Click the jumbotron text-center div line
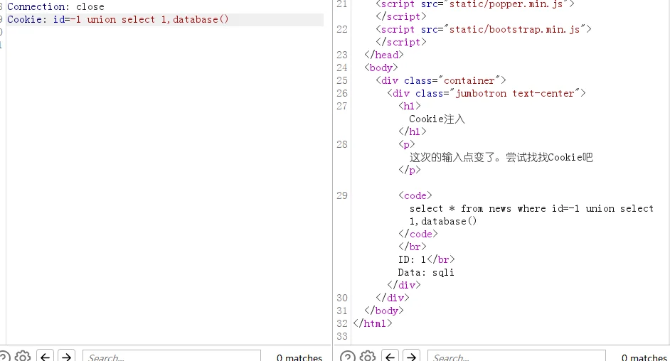The height and width of the screenshot is (361, 670). point(489,93)
